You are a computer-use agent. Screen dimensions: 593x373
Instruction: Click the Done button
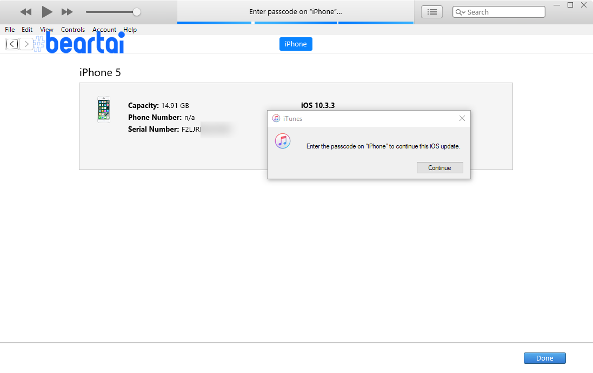tap(544, 358)
